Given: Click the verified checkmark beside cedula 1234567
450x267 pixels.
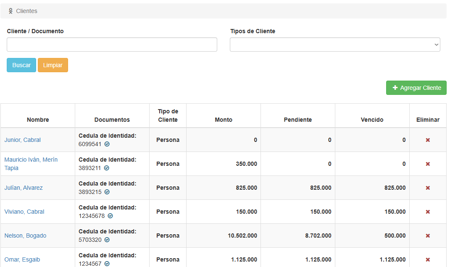Looking at the screenshot, I should (x=107, y=264).
